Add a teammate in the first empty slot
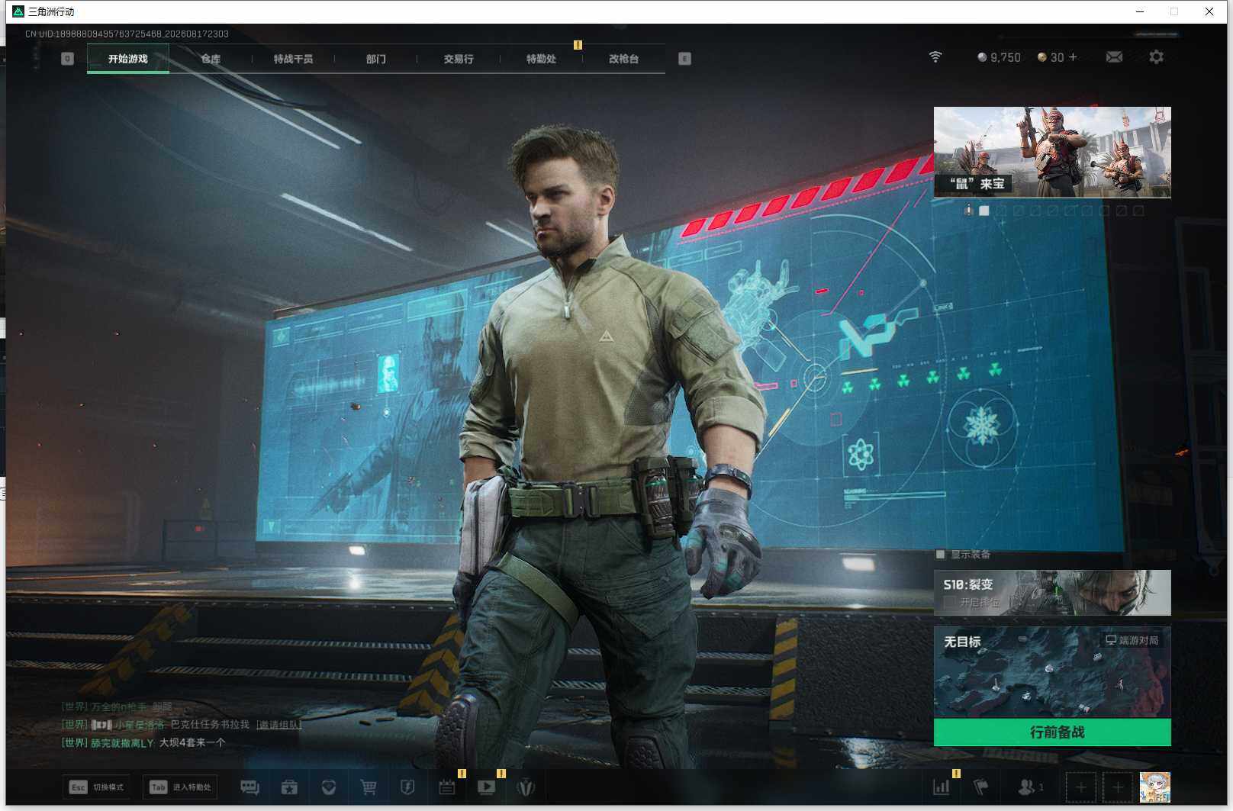 tap(1080, 787)
